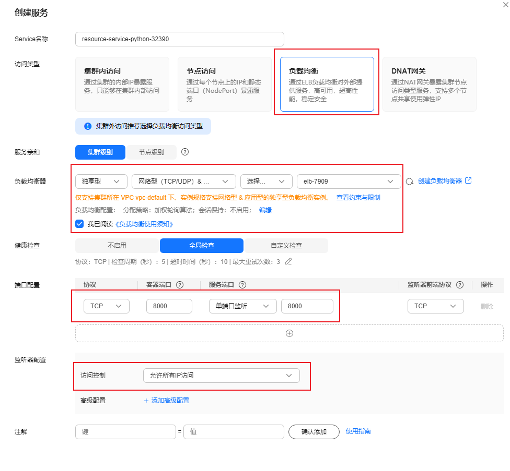Toggle 我已阅读 checkbox
The height and width of the screenshot is (471, 510).
(x=79, y=224)
